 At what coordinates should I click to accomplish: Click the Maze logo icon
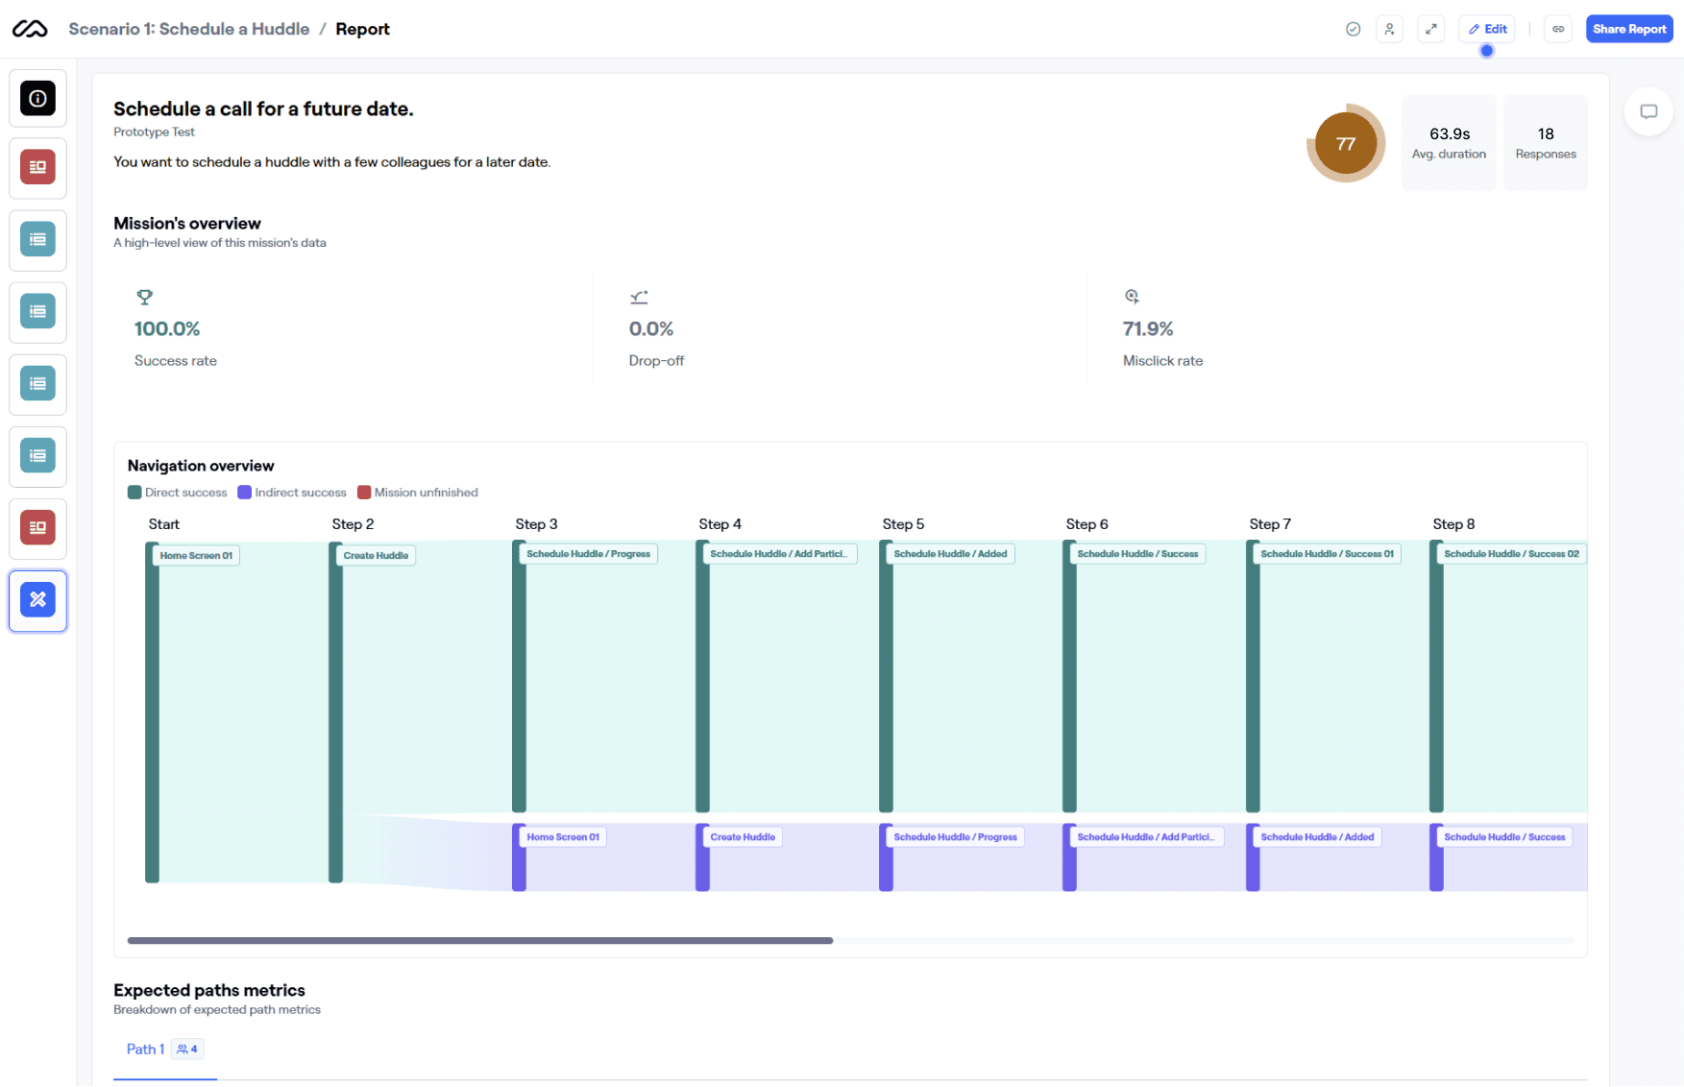[x=30, y=29]
